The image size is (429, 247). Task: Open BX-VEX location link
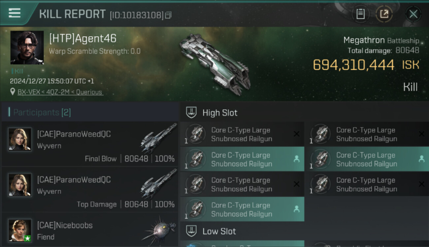pyautogui.click(x=60, y=92)
